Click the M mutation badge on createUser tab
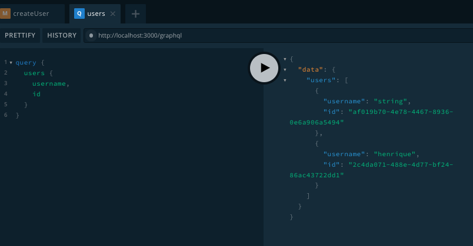473x246 pixels. [5, 14]
